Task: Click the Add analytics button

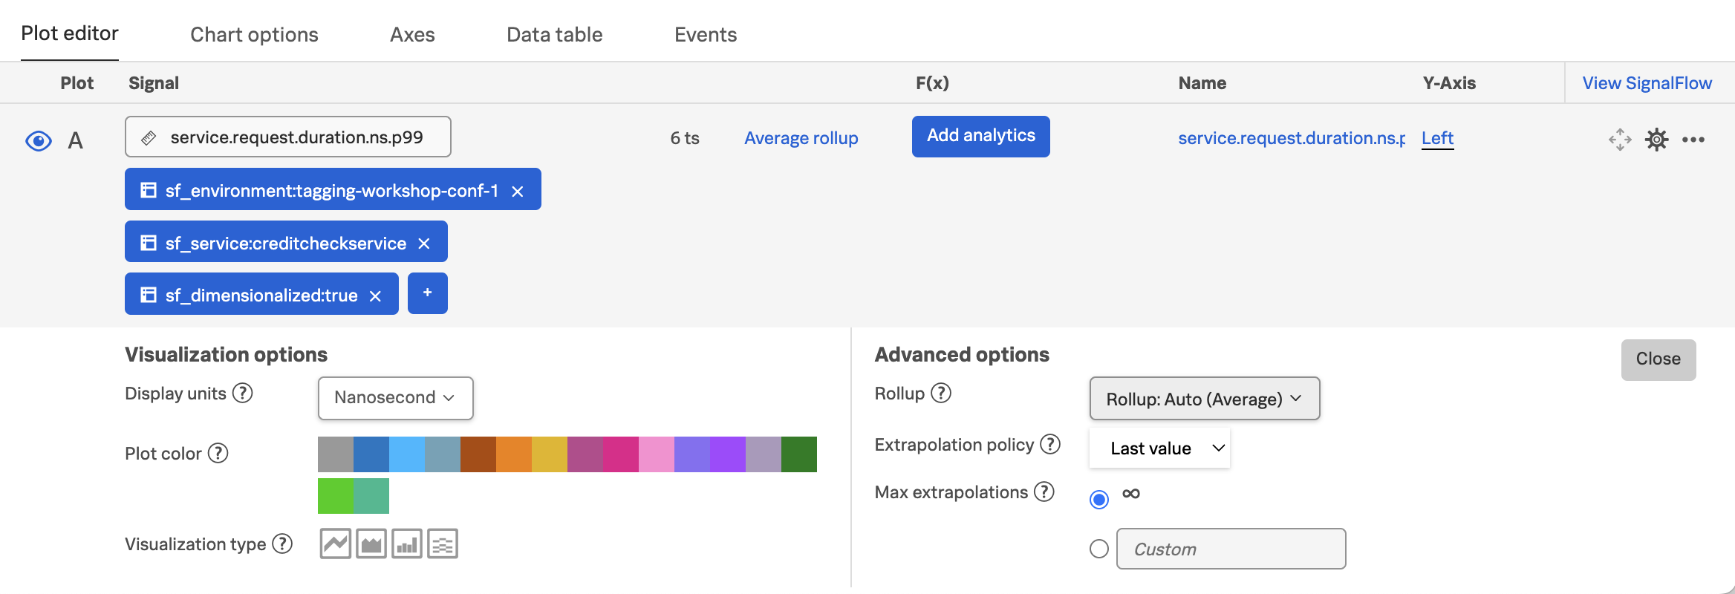Action: [980, 136]
